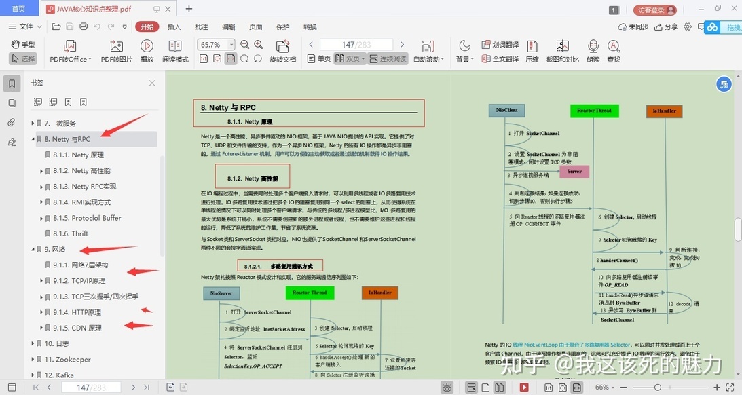Zoom in with the plus magnifier
Image resolution: width=742 pixels, height=395 pixels.
click(259, 45)
